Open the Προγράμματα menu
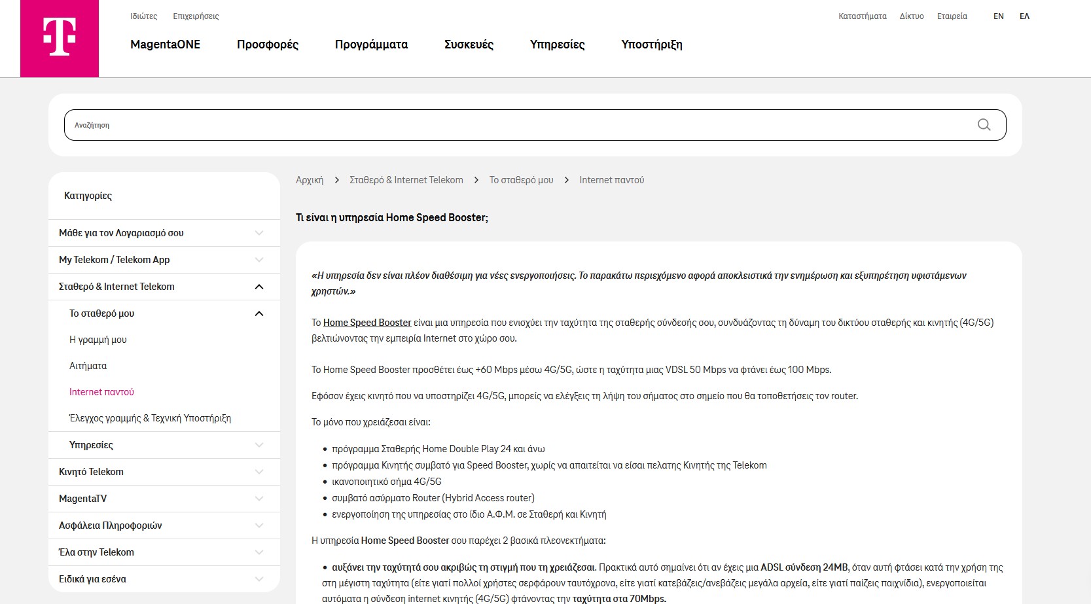This screenshot has width=1091, height=604. click(371, 44)
